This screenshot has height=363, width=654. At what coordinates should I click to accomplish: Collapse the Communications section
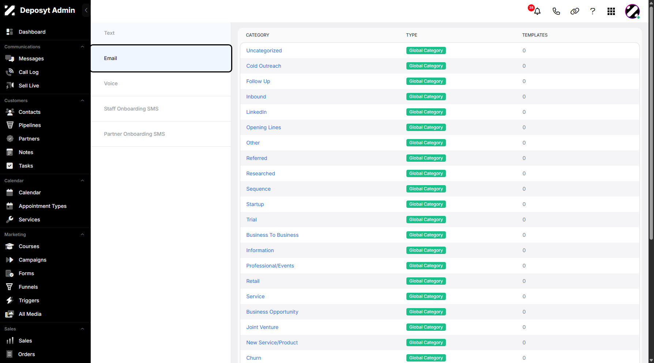coord(82,47)
